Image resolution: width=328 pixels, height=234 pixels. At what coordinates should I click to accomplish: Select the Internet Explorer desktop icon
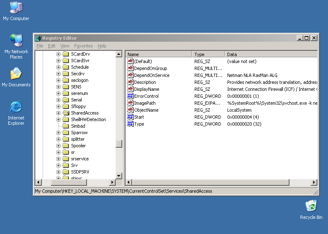tap(16, 113)
